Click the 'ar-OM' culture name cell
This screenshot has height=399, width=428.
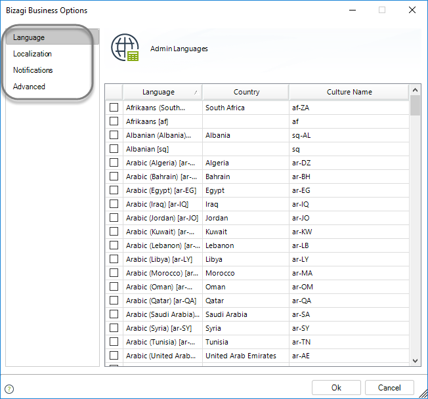click(x=349, y=287)
